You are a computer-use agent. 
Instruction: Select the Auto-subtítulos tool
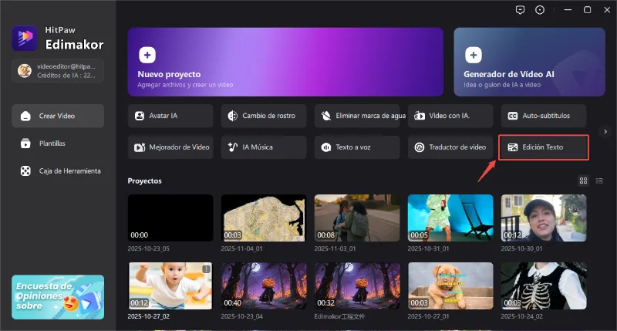[x=543, y=116]
